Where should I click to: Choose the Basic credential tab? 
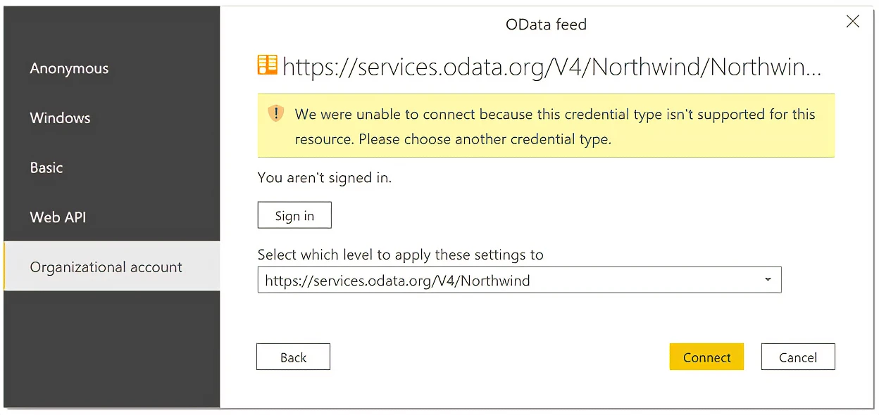point(46,168)
